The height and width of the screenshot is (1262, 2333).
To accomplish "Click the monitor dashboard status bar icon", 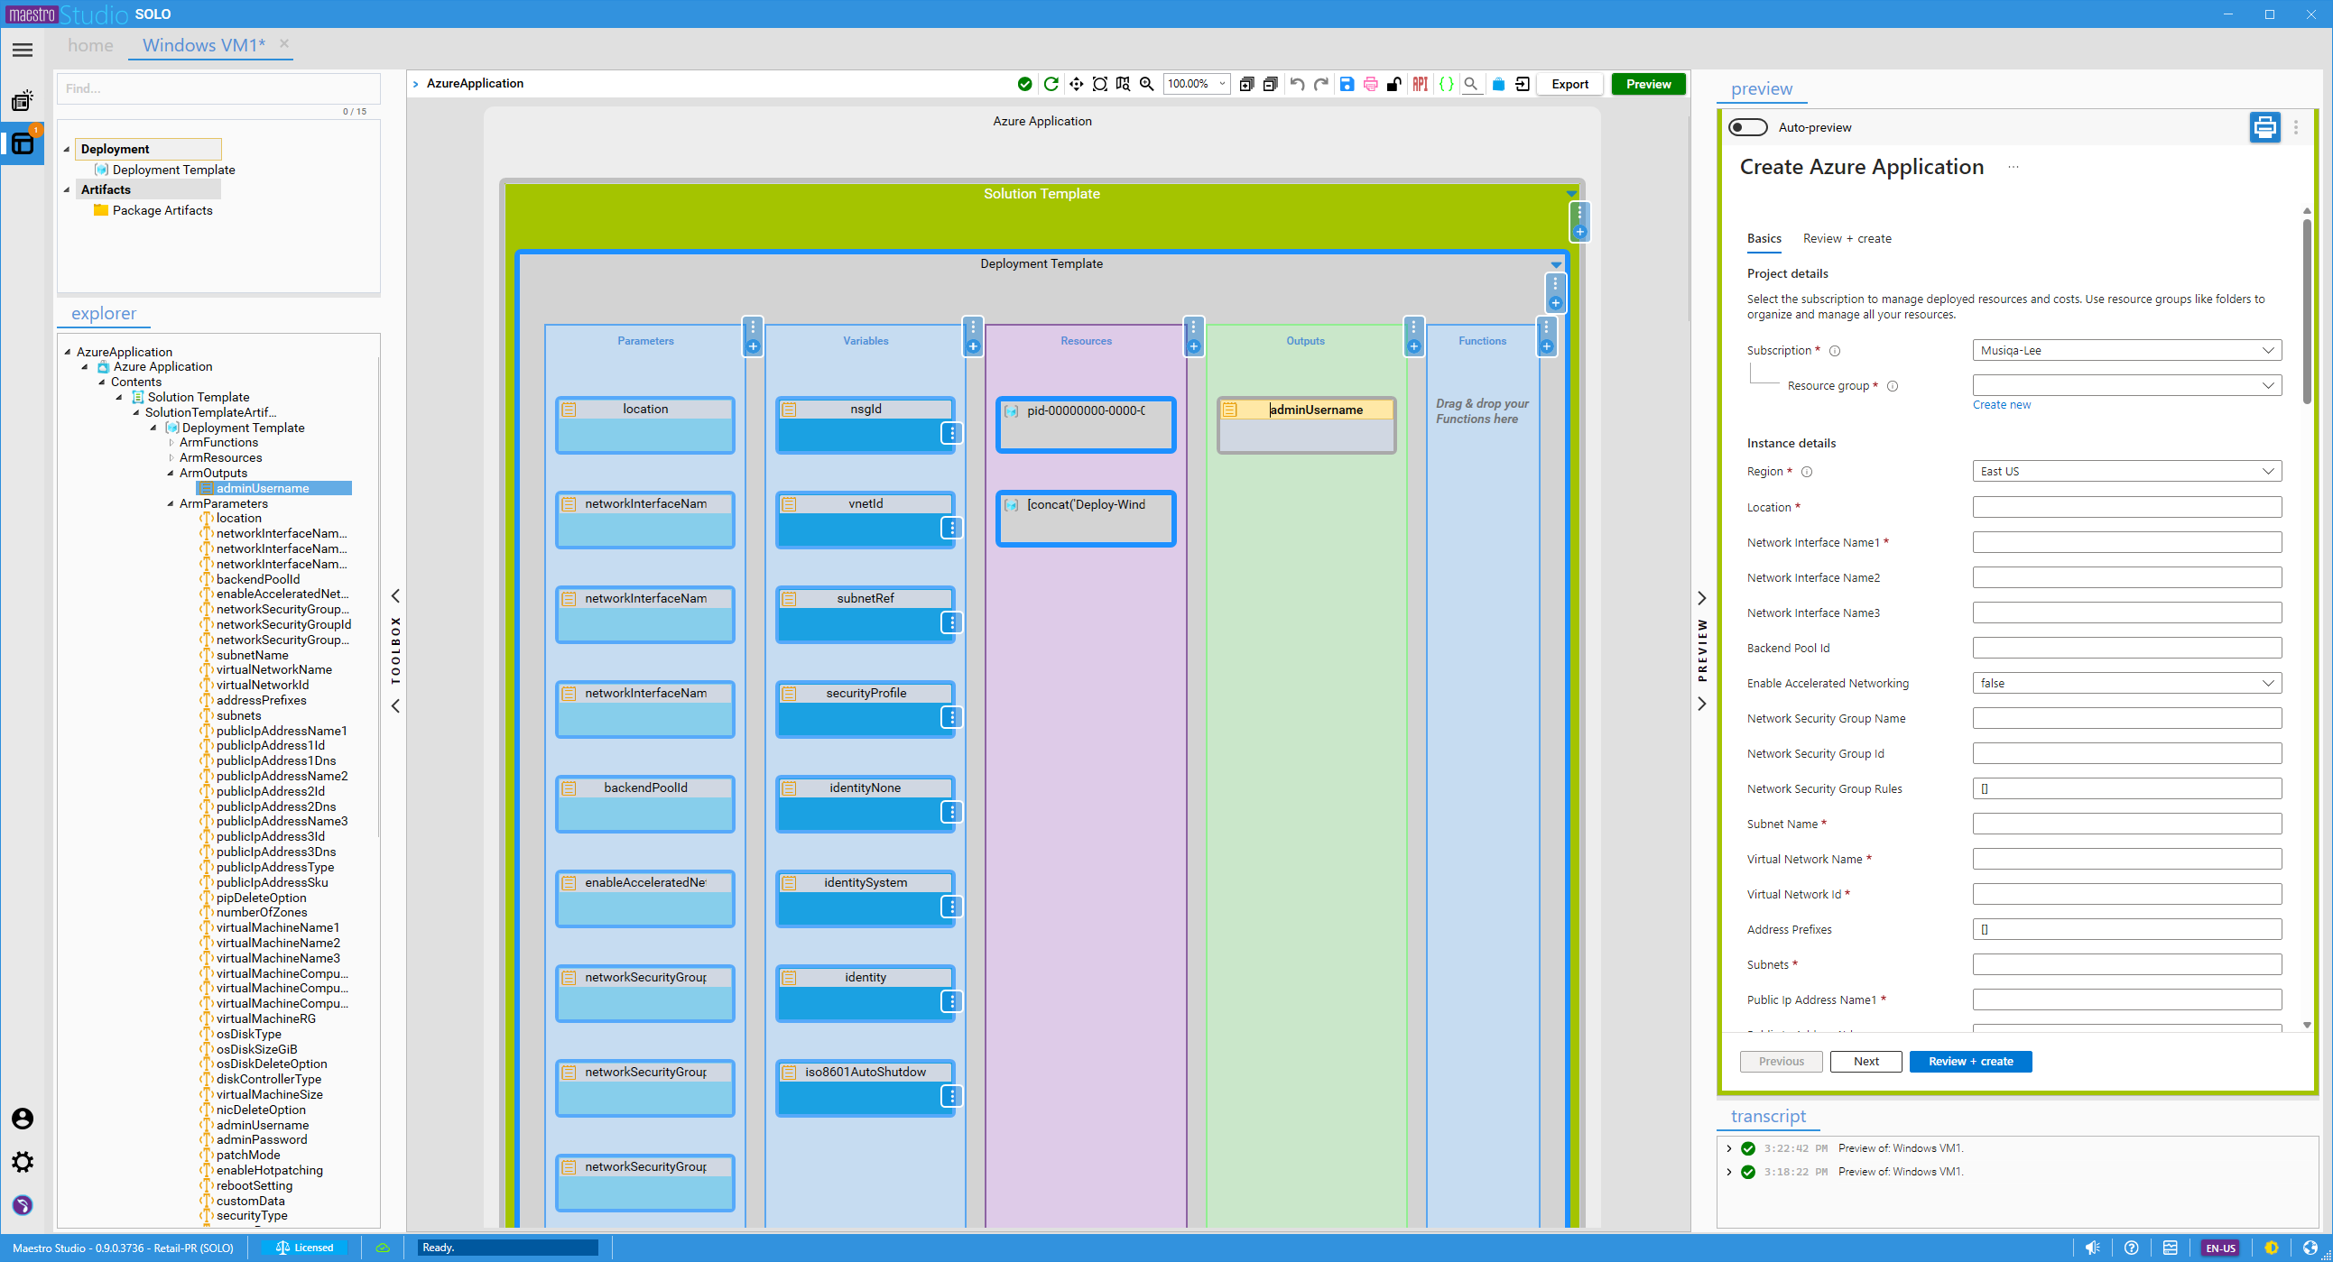I will (x=2171, y=1248).
